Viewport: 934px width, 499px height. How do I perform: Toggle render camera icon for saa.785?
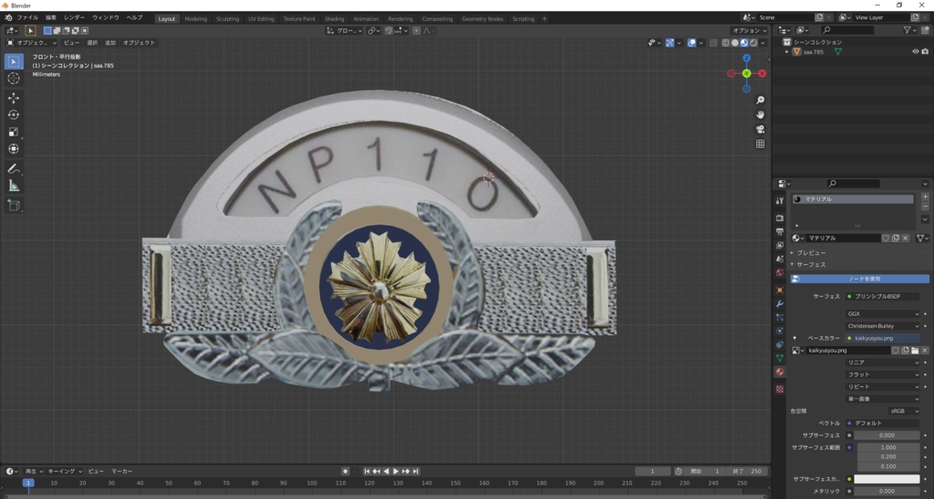pos(925,52)
